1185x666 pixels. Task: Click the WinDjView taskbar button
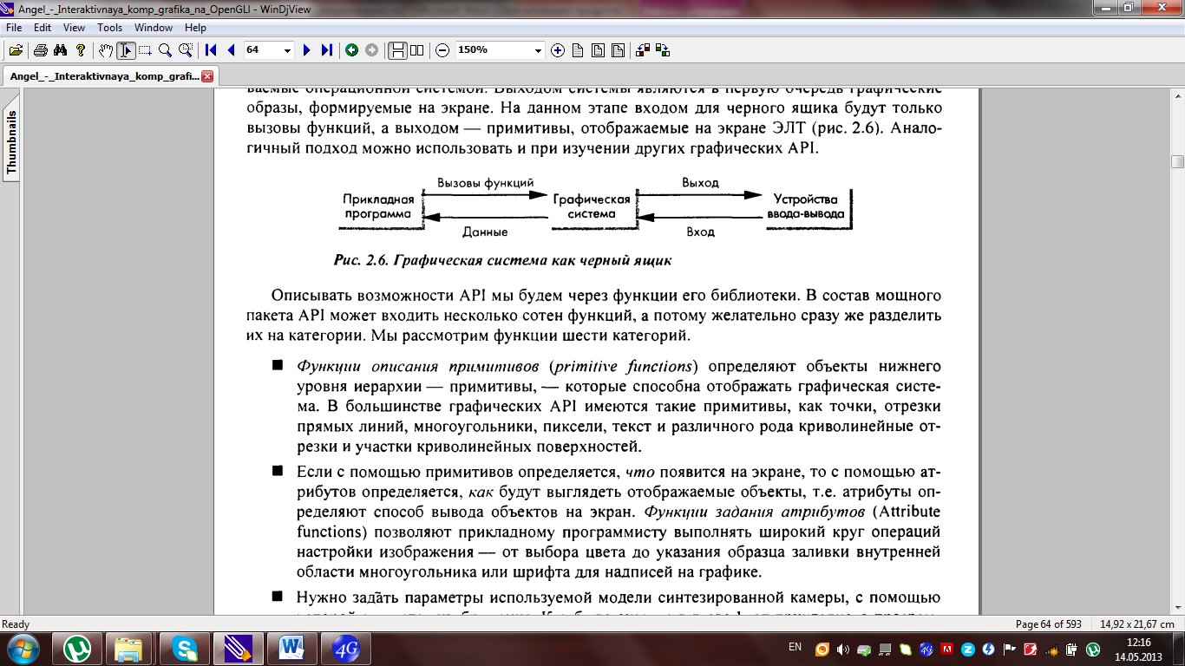(237, 649)
